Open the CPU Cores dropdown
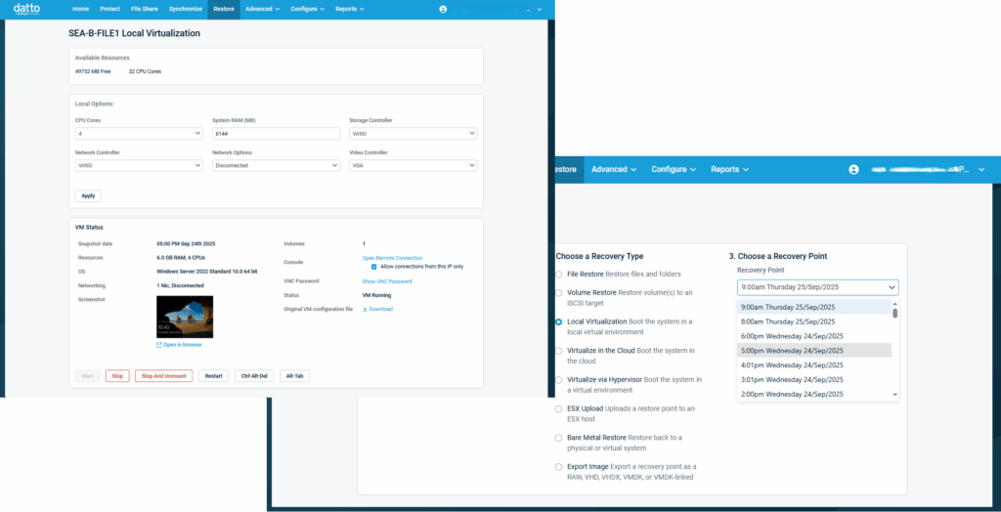This screenshot has width=1001, height=512. 138,134
